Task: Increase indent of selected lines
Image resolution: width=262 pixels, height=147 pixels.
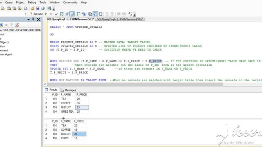Action: point(124,14)
